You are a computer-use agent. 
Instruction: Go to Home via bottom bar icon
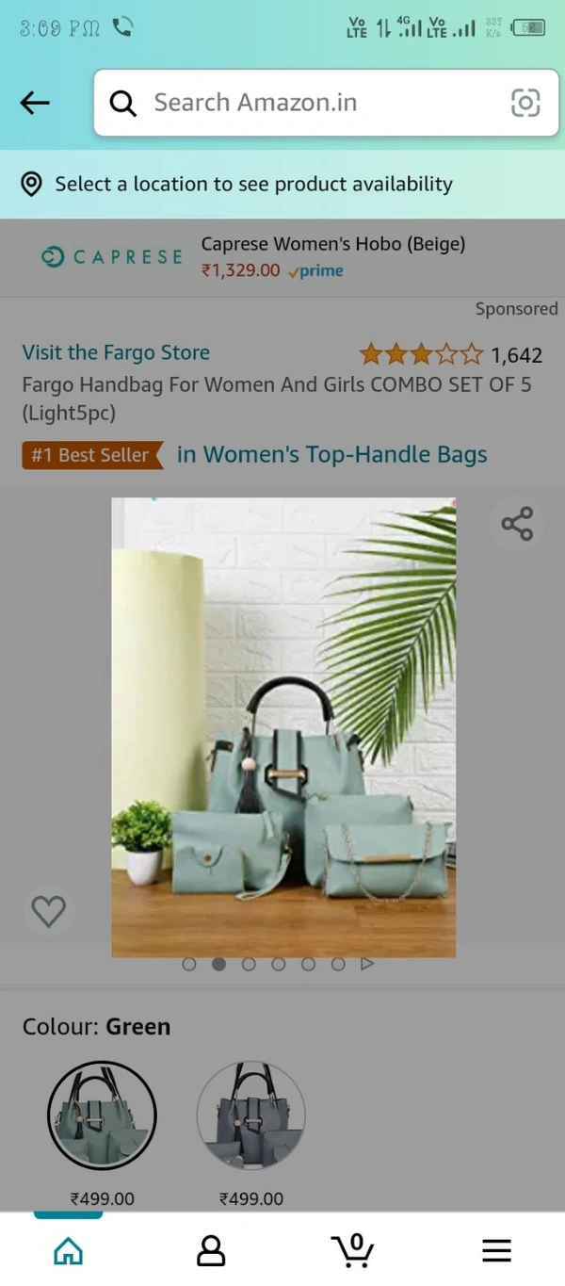69,1250
